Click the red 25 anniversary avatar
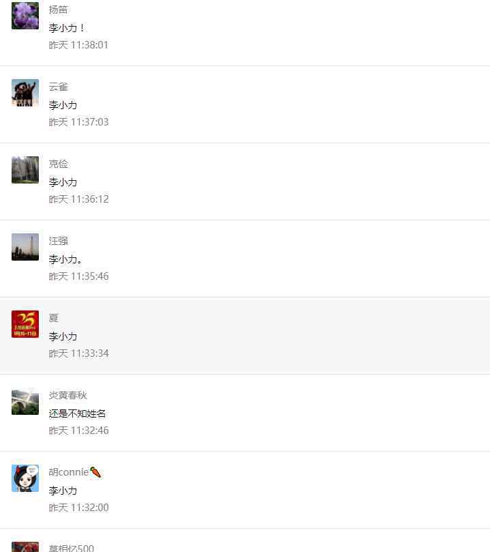 click(x=25, y=324)
